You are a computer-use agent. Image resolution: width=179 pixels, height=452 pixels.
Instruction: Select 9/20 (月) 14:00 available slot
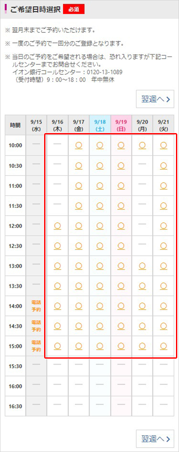point(142,306)
